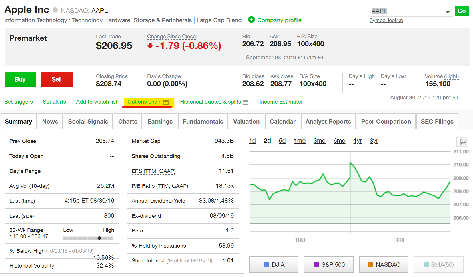This screenshot has width=473, height=277.
Task: Click the premarket bid price 206.72
Action: pos(253,44)
